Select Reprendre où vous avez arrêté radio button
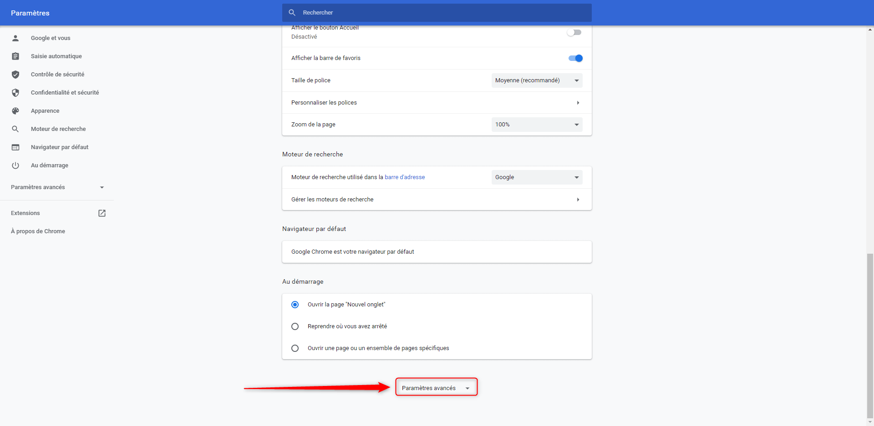Image resolution: width=874 pixels, height=426 pixels. pyautogui.click(x=295, y=326)
